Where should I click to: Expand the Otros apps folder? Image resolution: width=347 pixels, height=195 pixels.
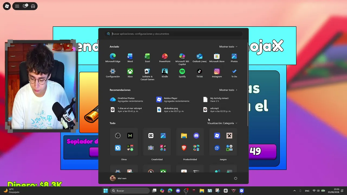(124, 142)
